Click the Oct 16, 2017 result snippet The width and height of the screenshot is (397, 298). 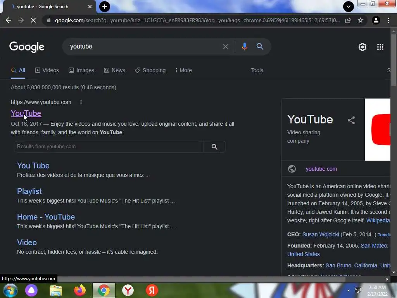tap(123, 128)
